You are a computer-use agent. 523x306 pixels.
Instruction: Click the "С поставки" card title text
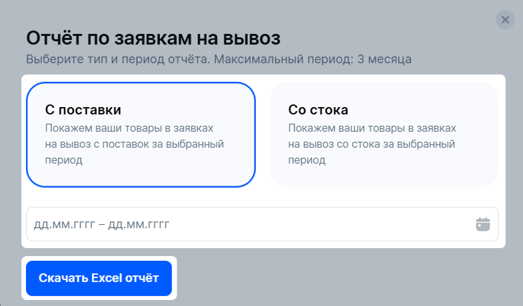83,110
